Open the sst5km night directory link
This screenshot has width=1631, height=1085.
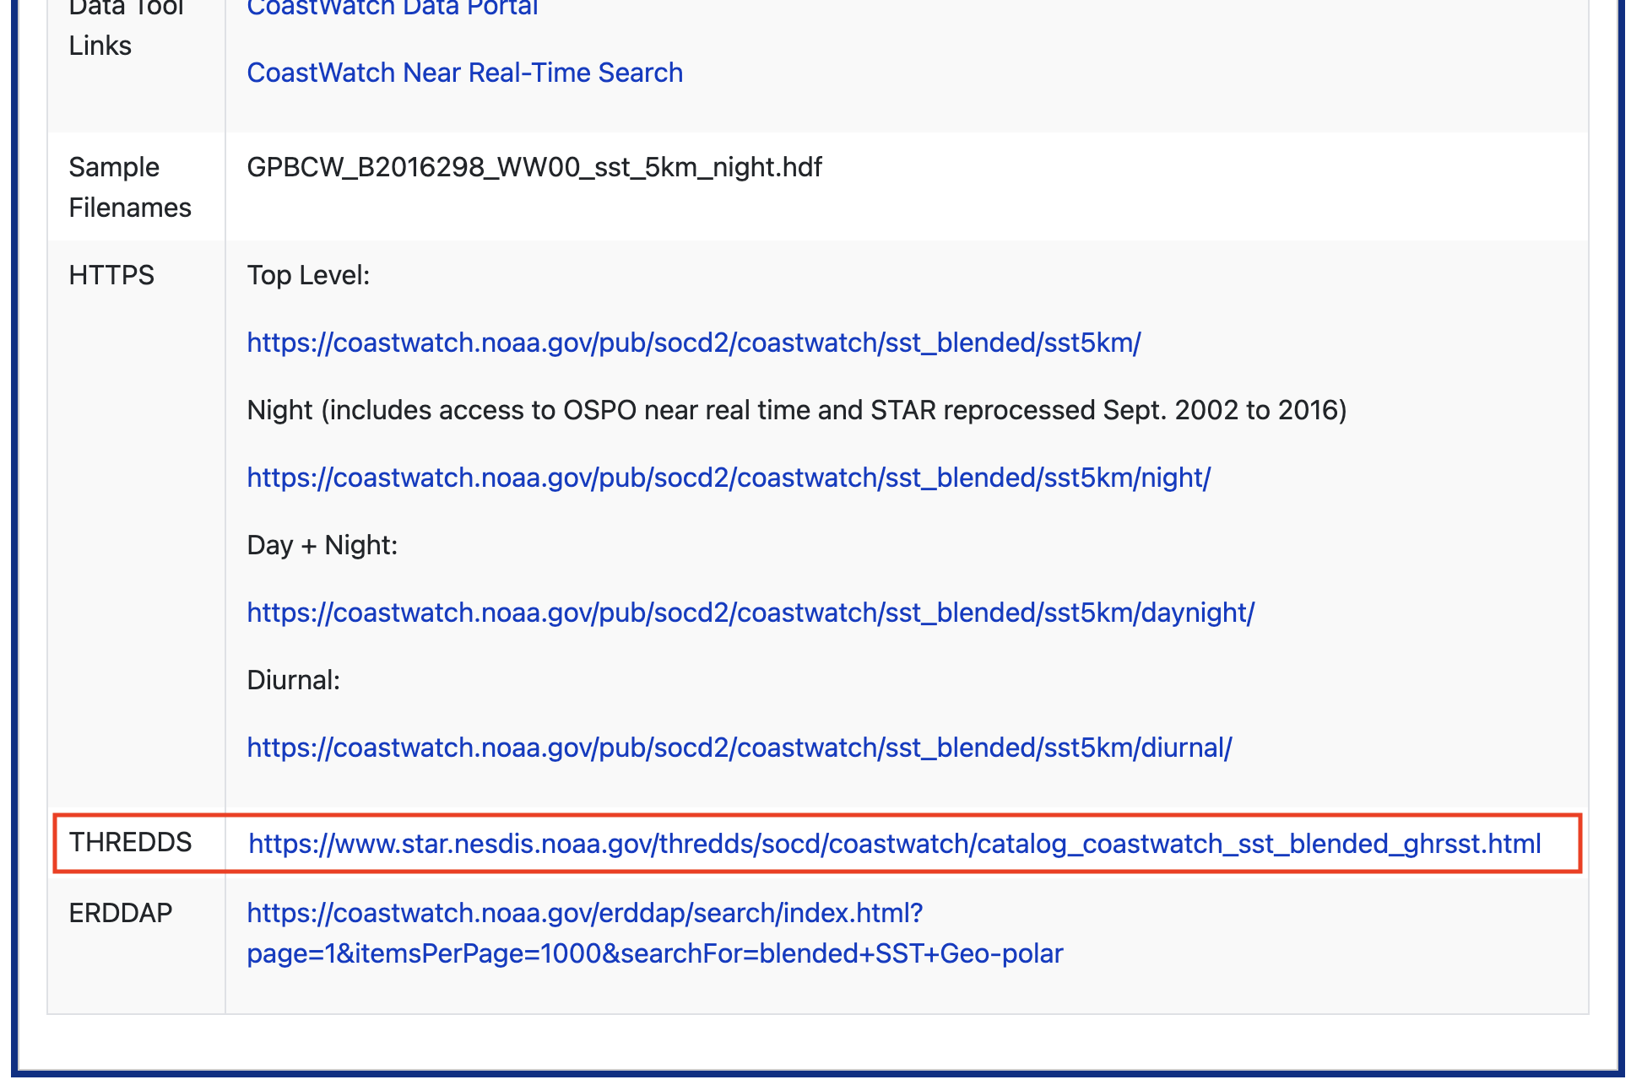point(729,478)
